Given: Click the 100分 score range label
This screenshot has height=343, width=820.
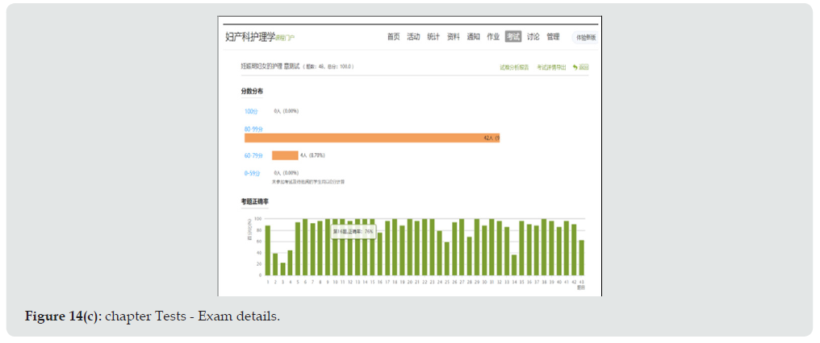Looking at the screenshot, I should pos(251,111).
